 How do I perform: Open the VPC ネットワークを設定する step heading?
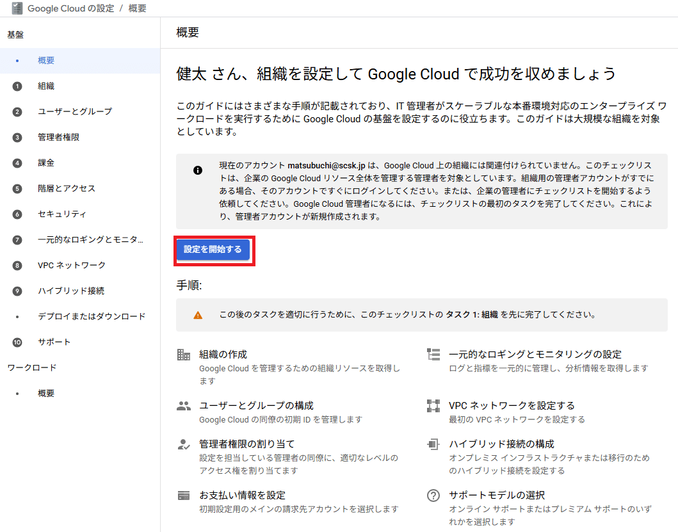[512, 406]
